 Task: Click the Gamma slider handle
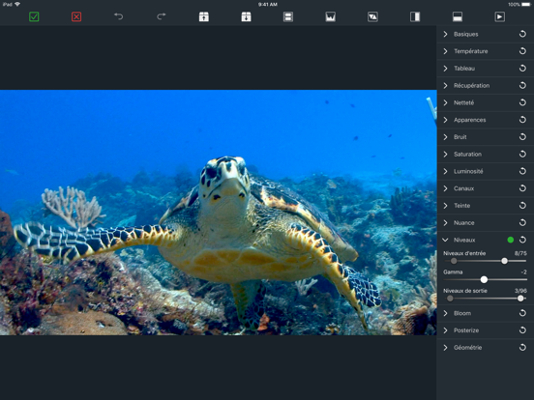point(484,279)
